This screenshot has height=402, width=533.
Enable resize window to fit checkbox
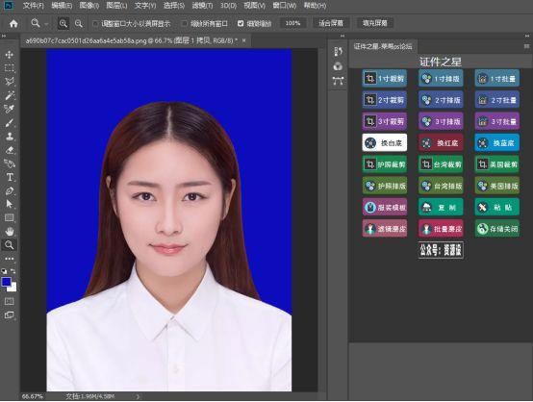click(x=95, y=23)
